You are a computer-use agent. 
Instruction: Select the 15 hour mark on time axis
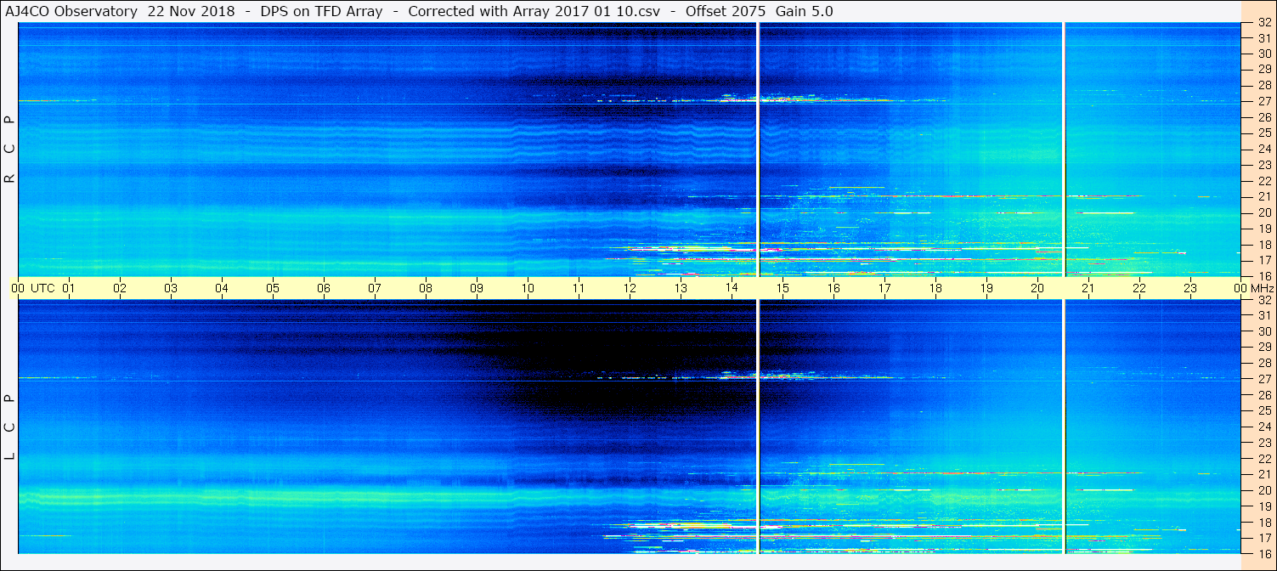(x=783, y=288)
